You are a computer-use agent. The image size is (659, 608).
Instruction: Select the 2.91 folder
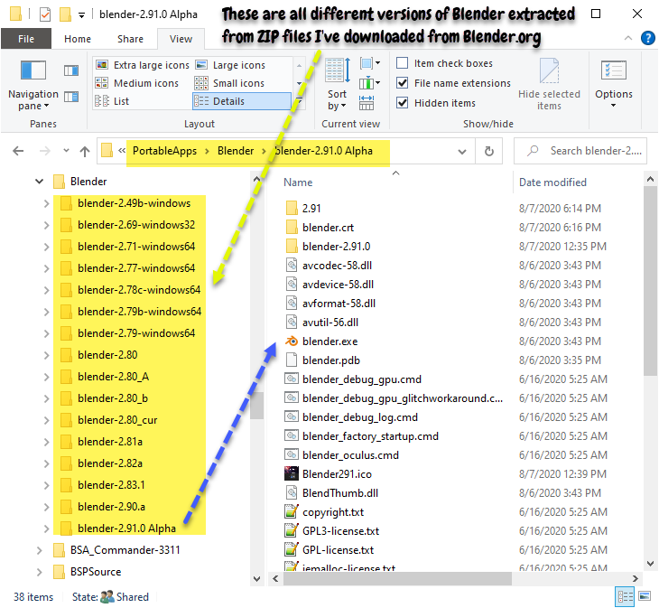tap(311, 209)
